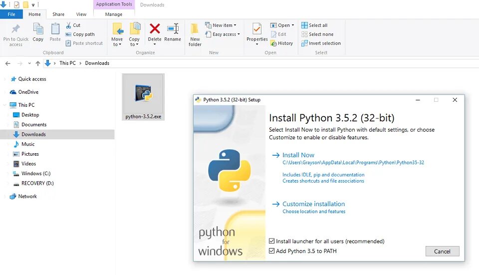
Task: Open file History from ribbon
Action: [282, 43]
